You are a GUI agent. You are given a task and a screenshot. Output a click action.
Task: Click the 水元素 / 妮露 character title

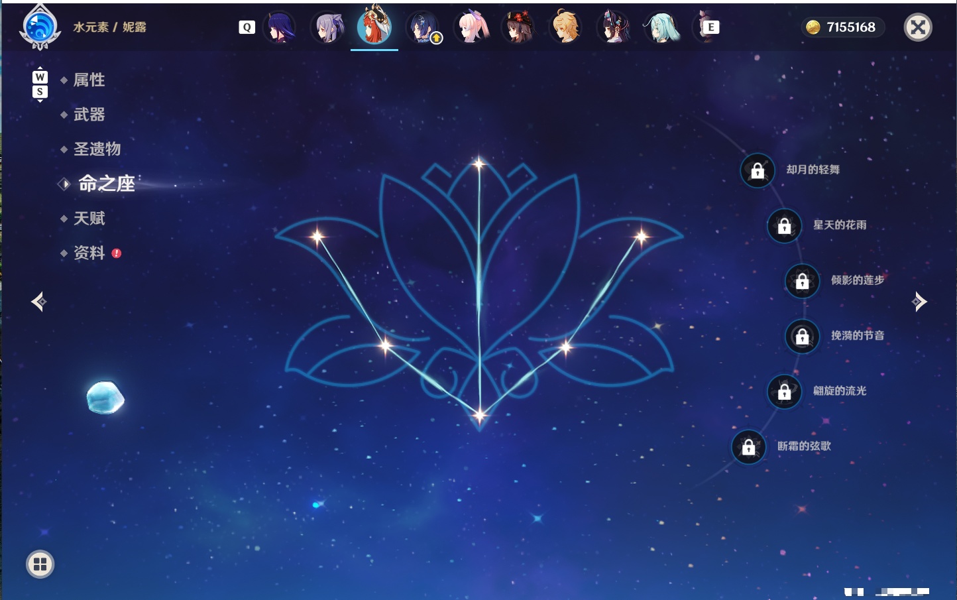(x=109, y=27)
